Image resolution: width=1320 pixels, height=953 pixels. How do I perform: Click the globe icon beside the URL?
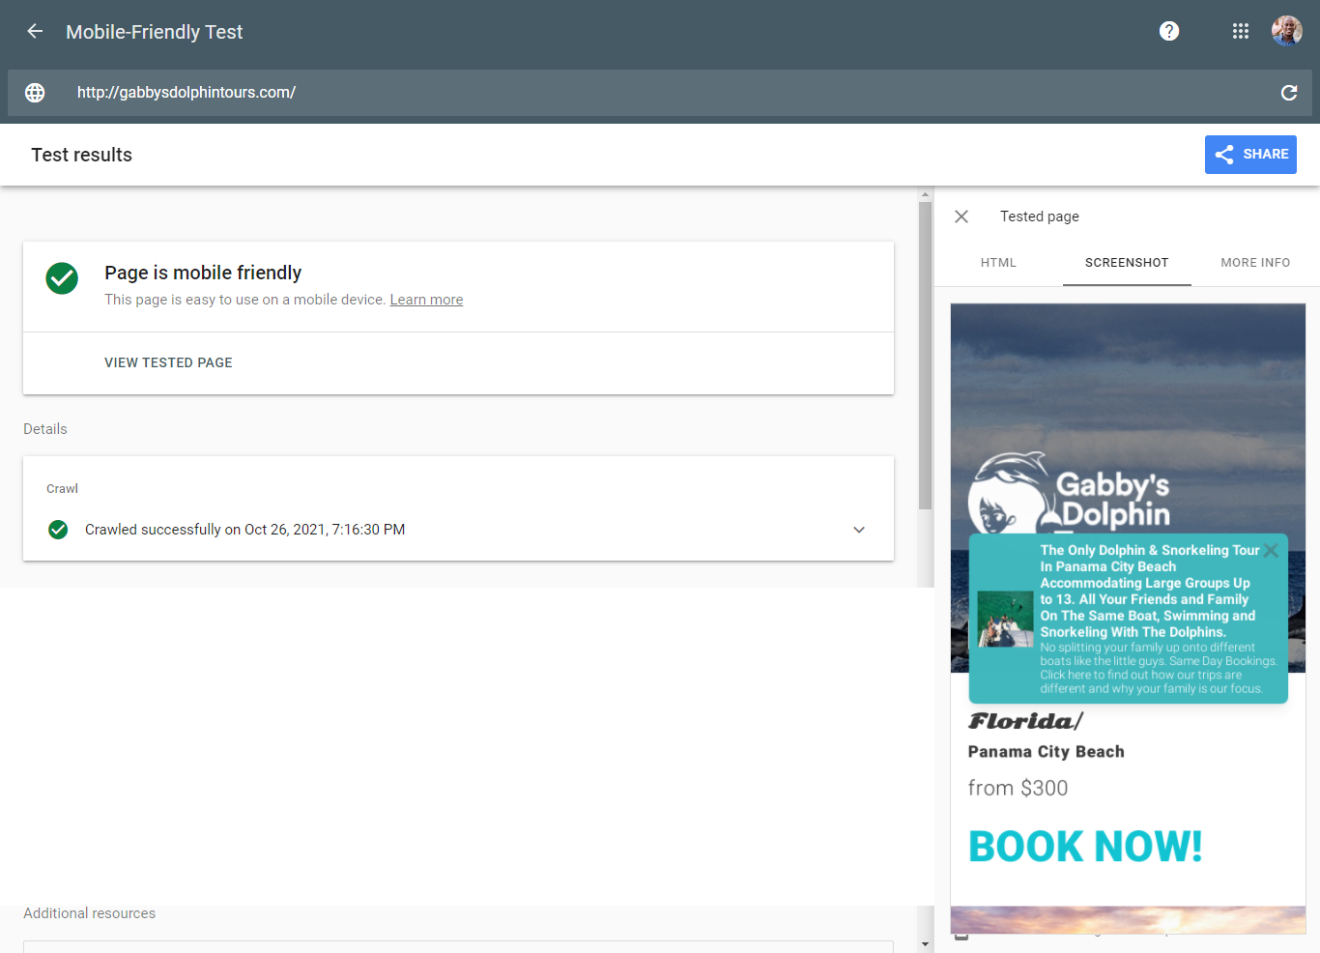(35, 93)
